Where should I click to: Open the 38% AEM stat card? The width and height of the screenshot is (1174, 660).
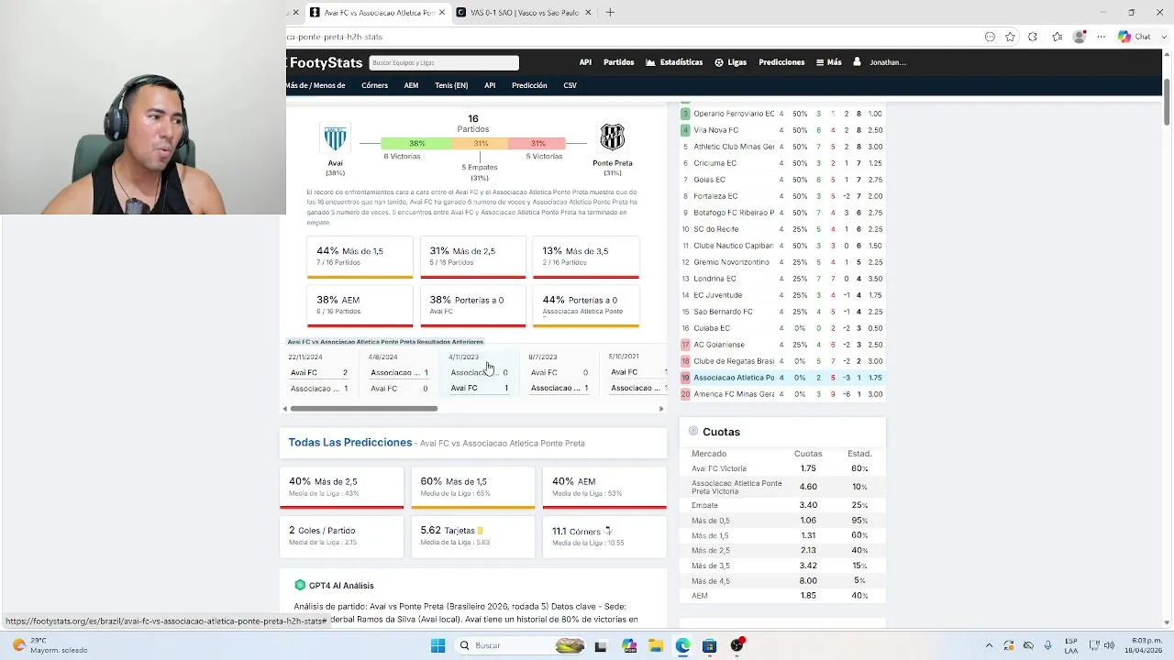click(x=360, y=306)
